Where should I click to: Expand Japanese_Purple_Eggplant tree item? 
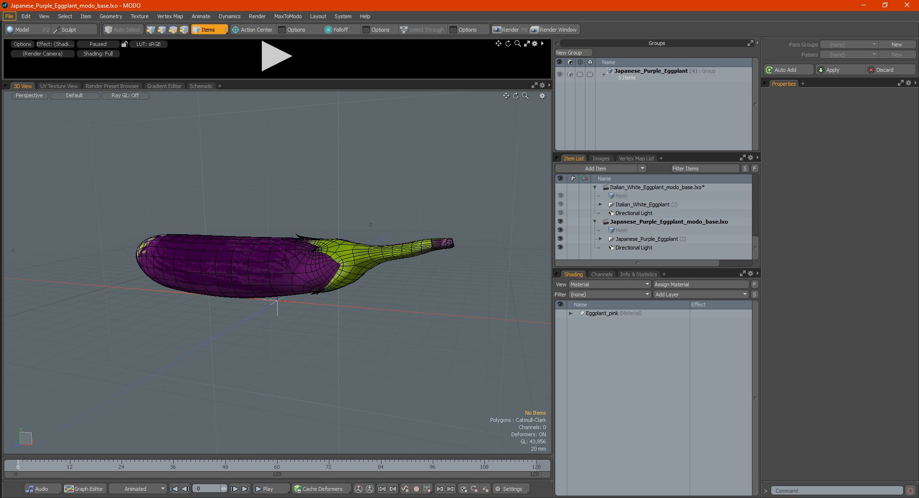click(x=600, y=239)
